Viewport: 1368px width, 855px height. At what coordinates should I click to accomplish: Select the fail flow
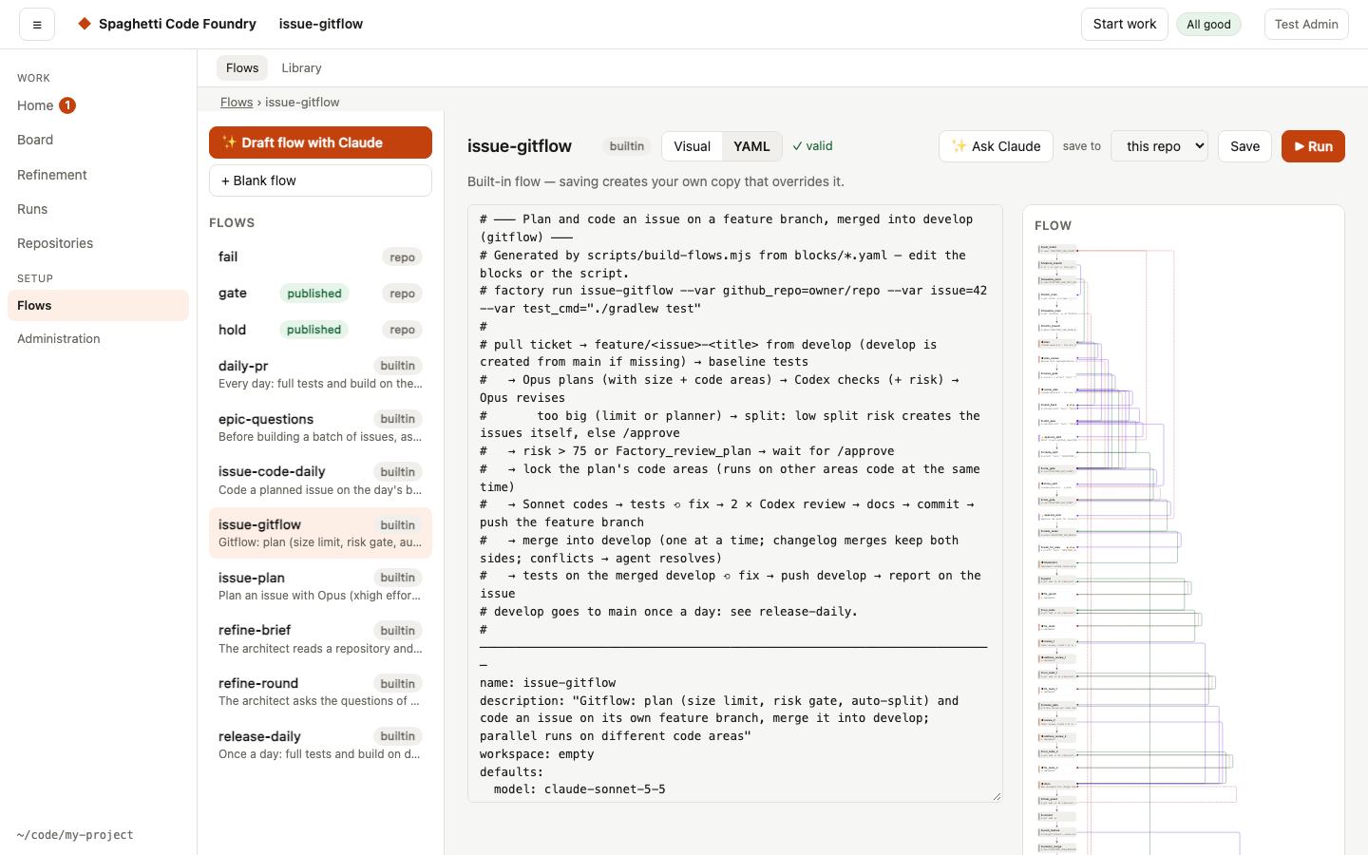tap(320, 257)
